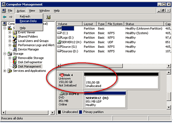Screen dimensions: 173x123
Task: Click the drive icon for Source (G:)
Action: point(59,46)
